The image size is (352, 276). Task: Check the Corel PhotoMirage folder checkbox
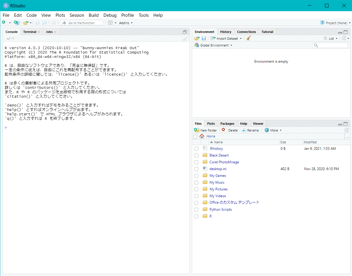[x=197, y=162]
